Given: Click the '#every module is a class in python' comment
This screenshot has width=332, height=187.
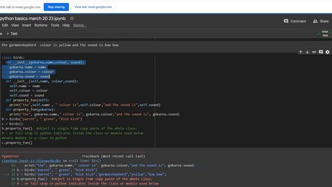Looking at the screenshot, I should (34, 138).
